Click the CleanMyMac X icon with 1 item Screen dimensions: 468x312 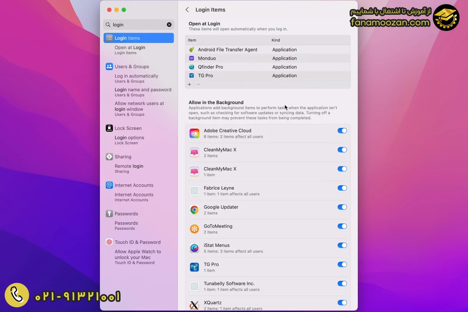[x=194, y=172]
